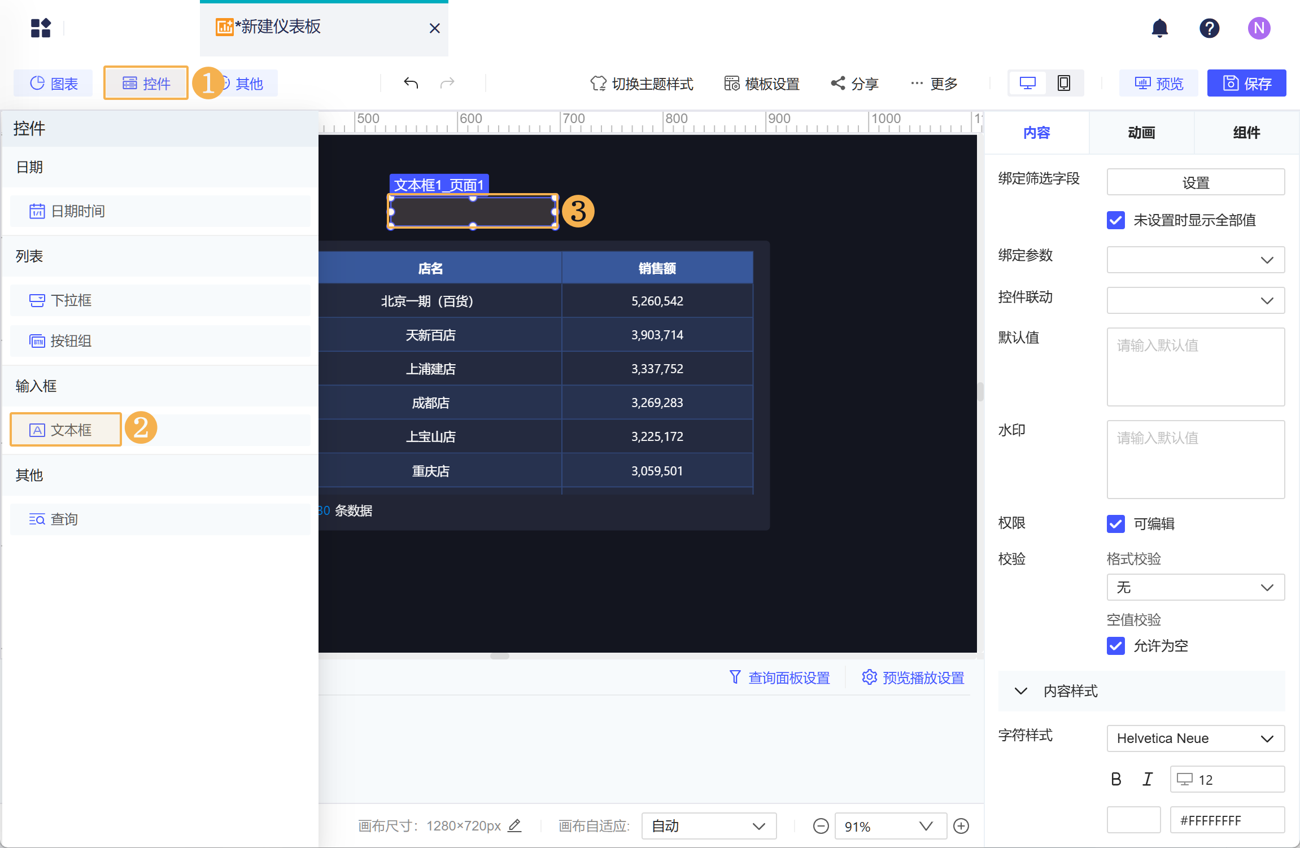
Task: Click the 保存 button
Action: [x=1246, y=84]
